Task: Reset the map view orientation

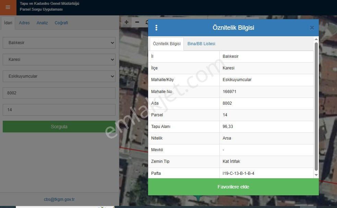Action: click(147, 22)
